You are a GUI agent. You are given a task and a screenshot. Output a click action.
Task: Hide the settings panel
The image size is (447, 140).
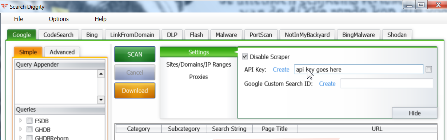(414, 113)
